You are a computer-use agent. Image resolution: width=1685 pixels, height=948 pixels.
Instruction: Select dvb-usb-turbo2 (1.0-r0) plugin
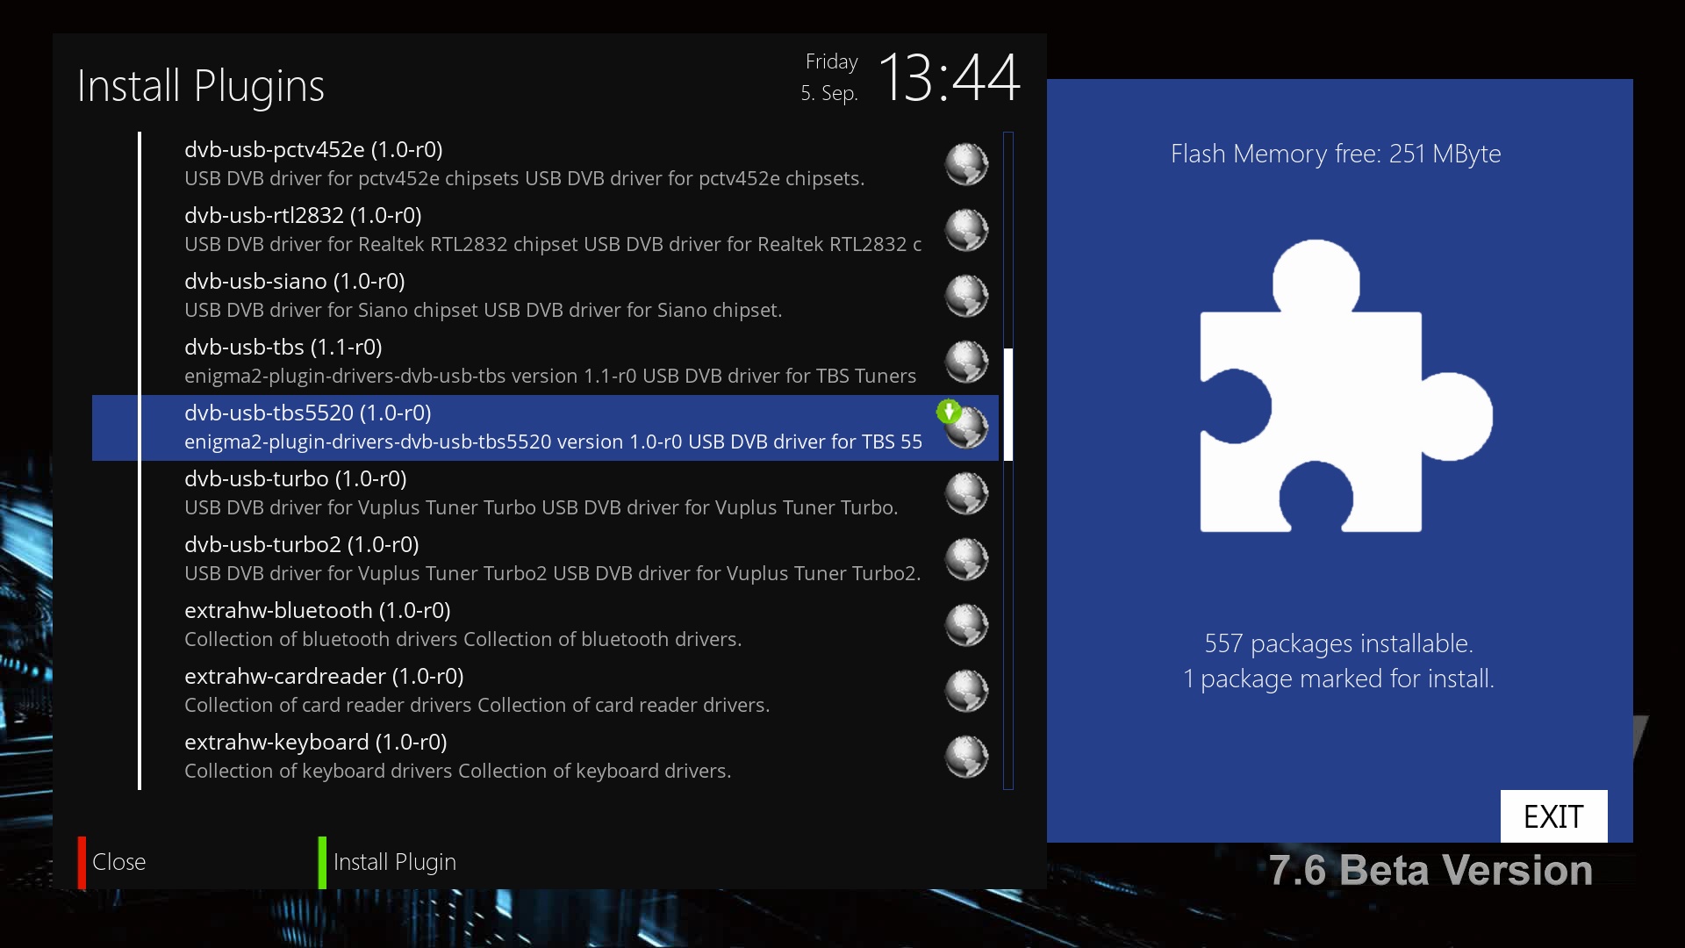545,559
